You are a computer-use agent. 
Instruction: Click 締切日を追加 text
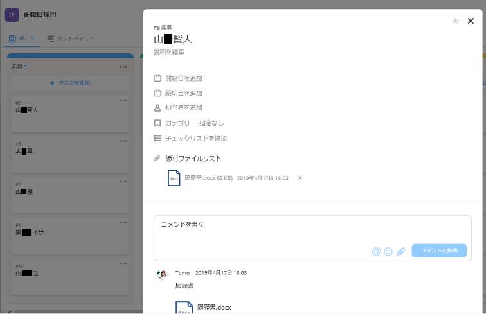184,93
